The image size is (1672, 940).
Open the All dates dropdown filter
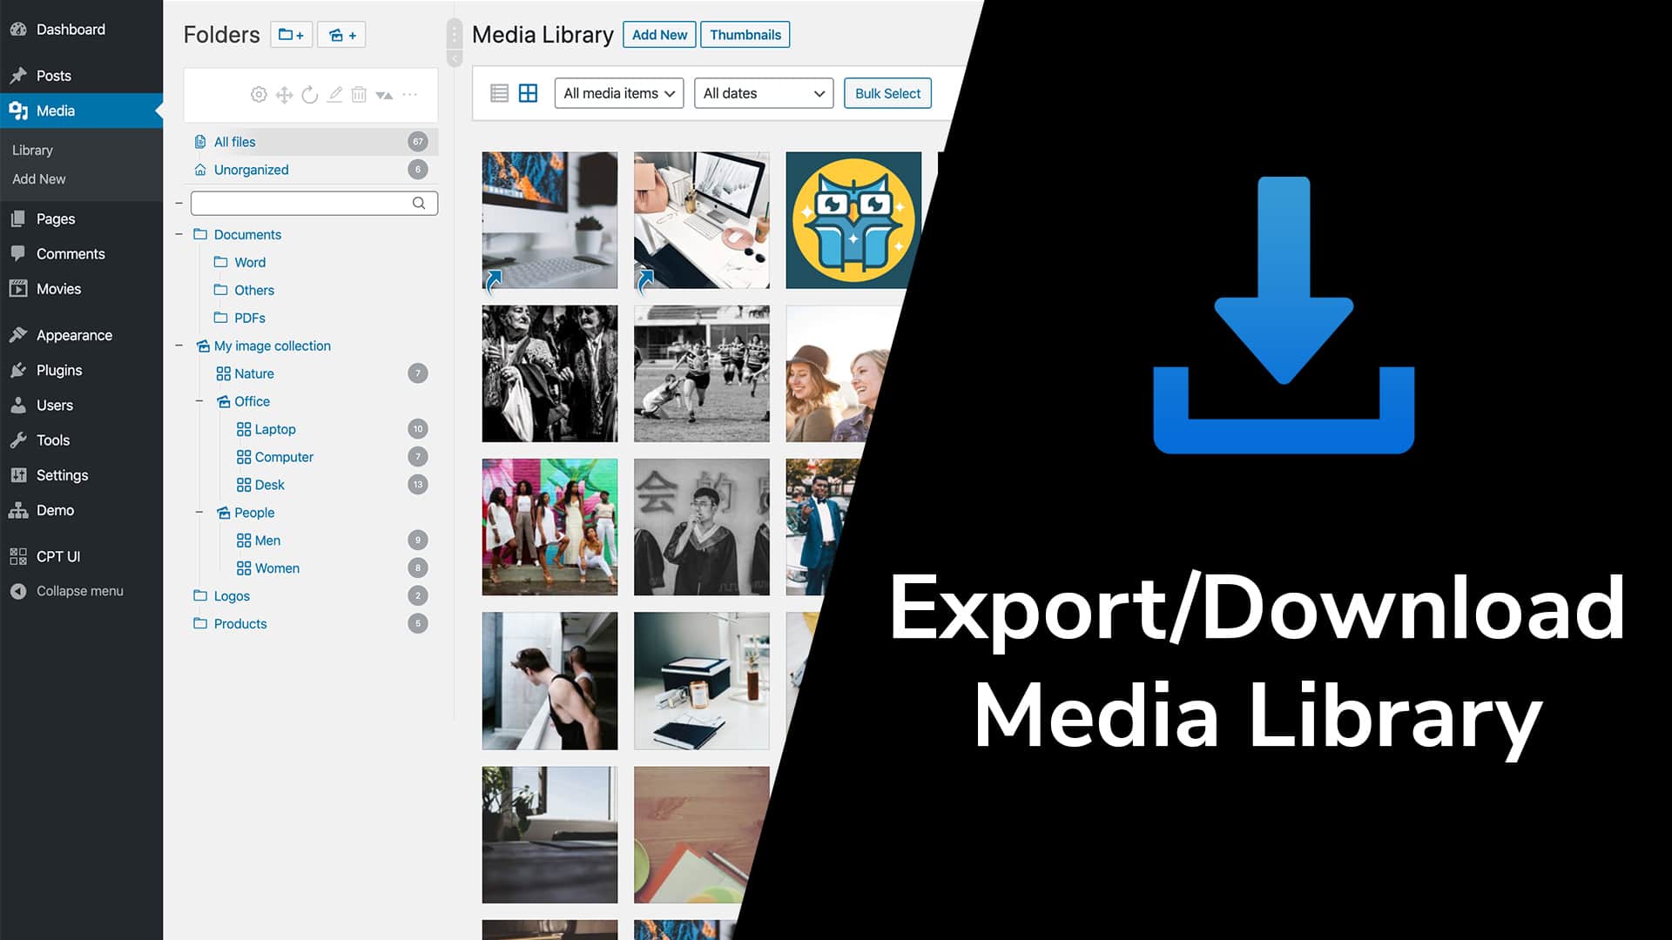point(763,93)
